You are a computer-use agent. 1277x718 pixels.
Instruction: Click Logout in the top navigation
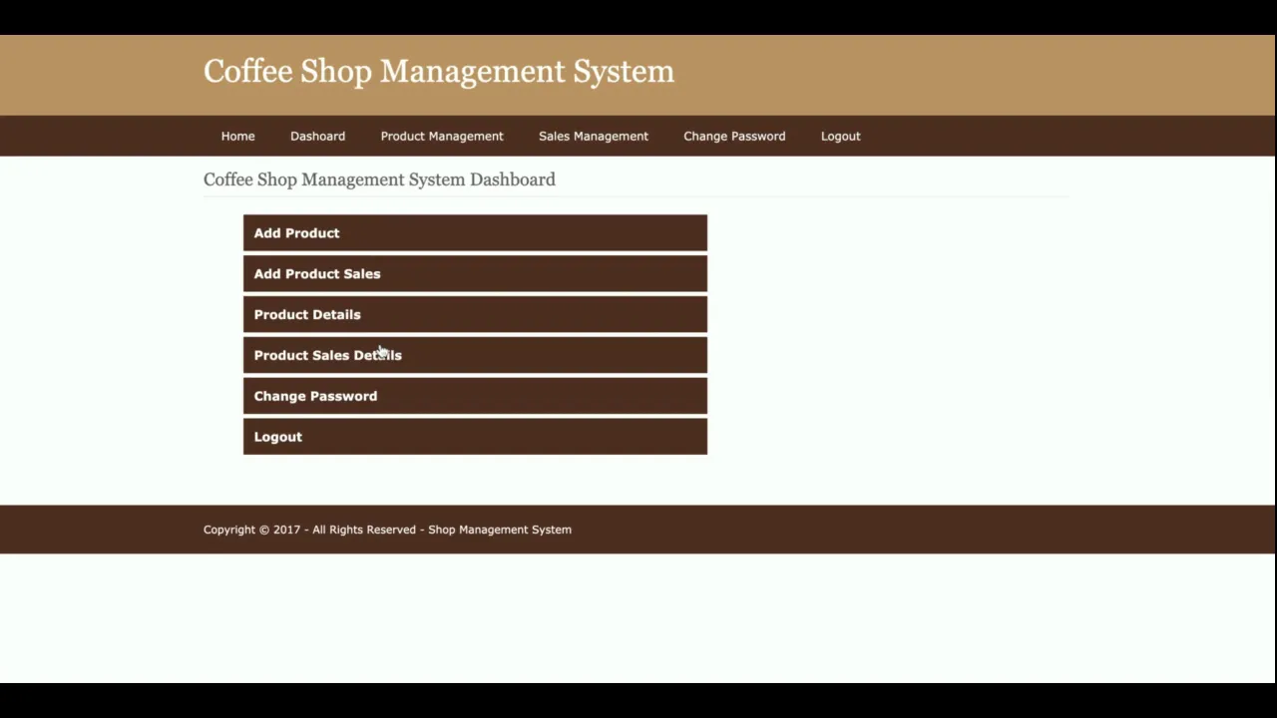pyautogui.click(x=840, y=136)
